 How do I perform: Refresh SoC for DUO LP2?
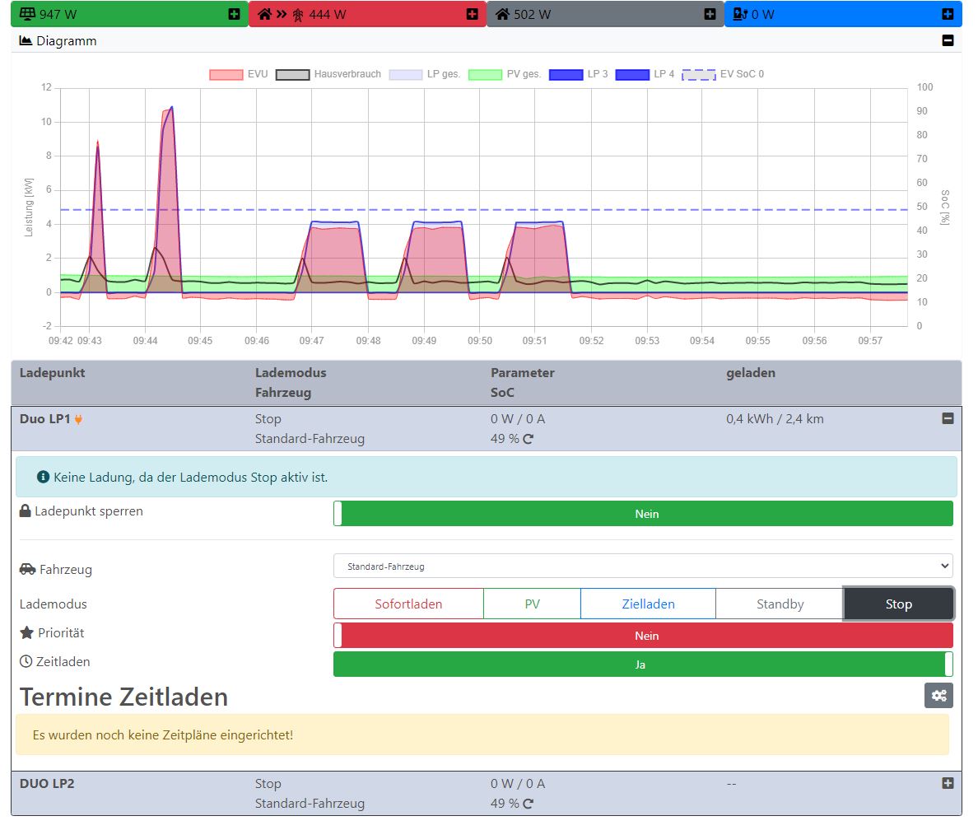529,804
